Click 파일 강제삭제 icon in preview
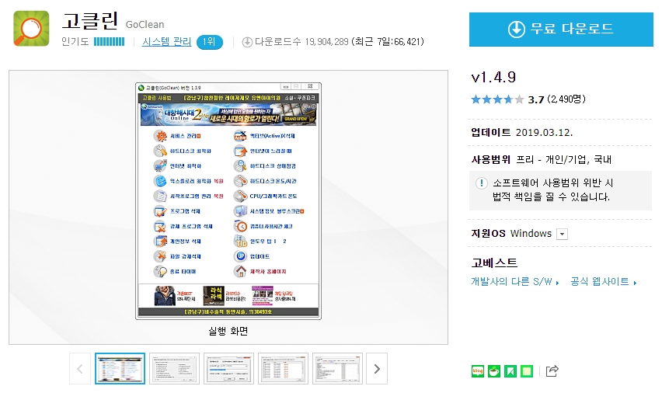The image size is (662, 400). 160,256
